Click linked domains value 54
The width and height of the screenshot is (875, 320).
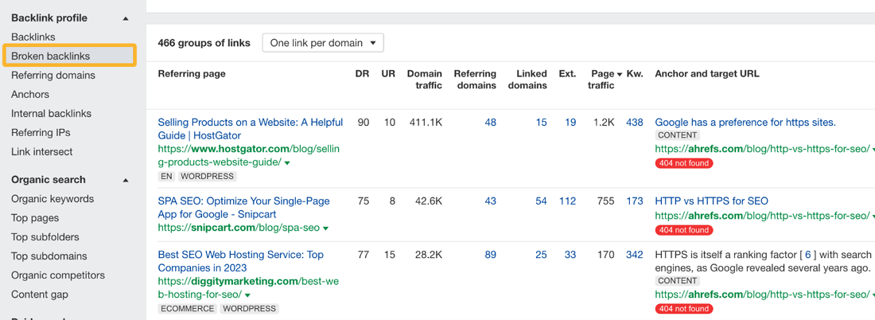[x=541, y=201]
